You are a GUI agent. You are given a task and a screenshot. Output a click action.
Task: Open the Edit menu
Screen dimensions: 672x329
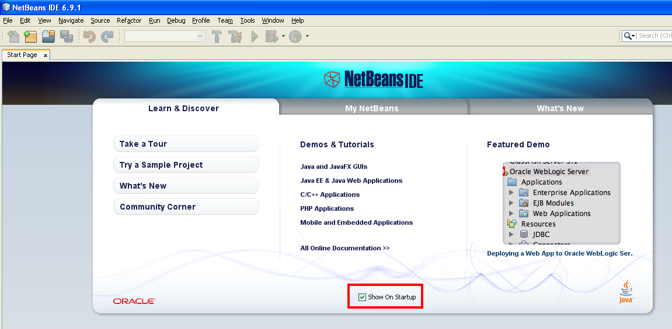point(25,20)
